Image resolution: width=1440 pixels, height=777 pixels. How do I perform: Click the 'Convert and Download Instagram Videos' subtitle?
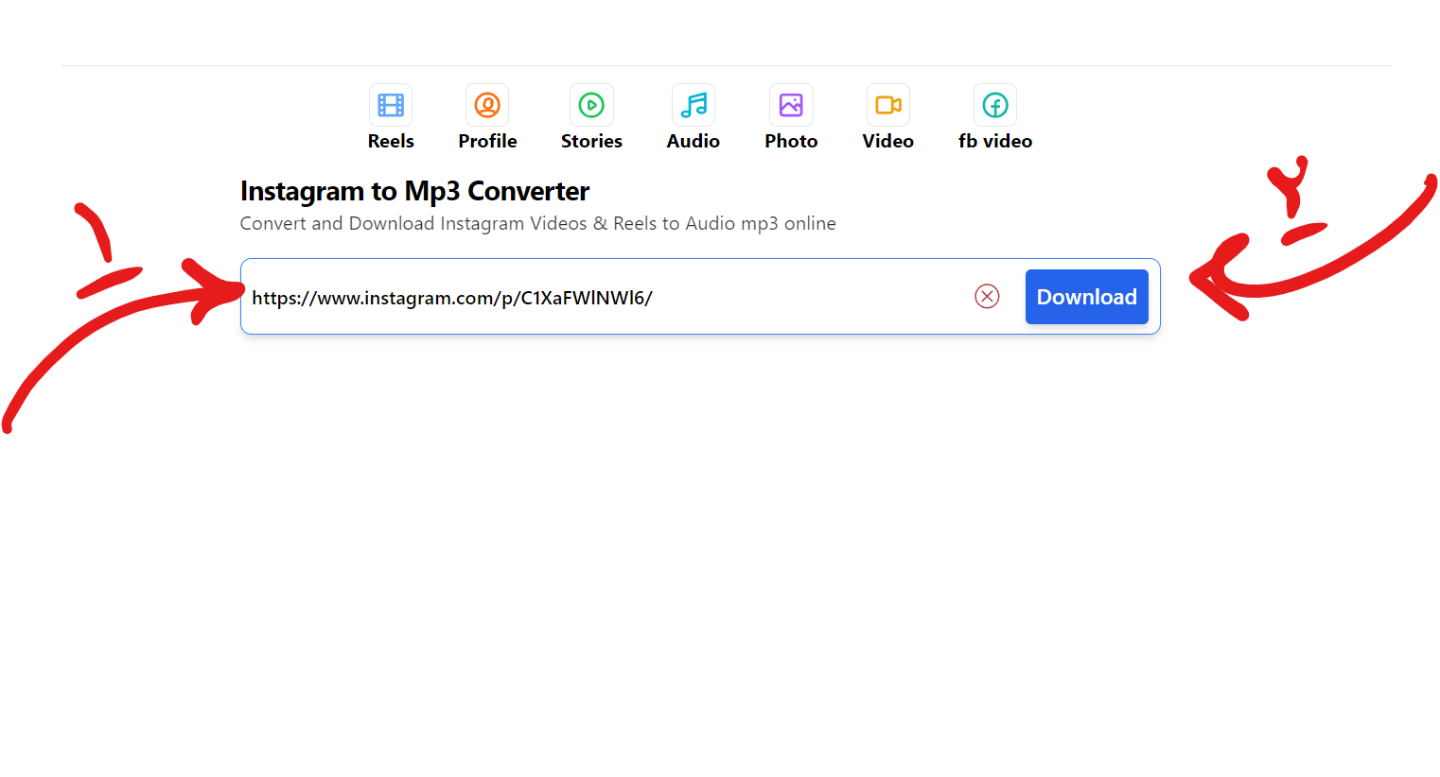click(537, 223)
